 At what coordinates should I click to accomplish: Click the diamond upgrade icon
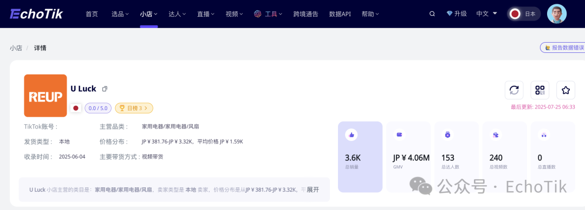pyautogui.click(x=450, y=13)
